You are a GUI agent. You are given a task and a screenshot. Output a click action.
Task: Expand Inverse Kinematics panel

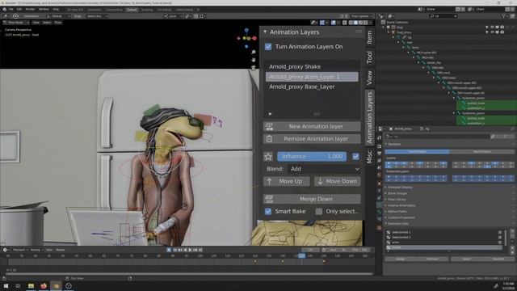(401, 205)
